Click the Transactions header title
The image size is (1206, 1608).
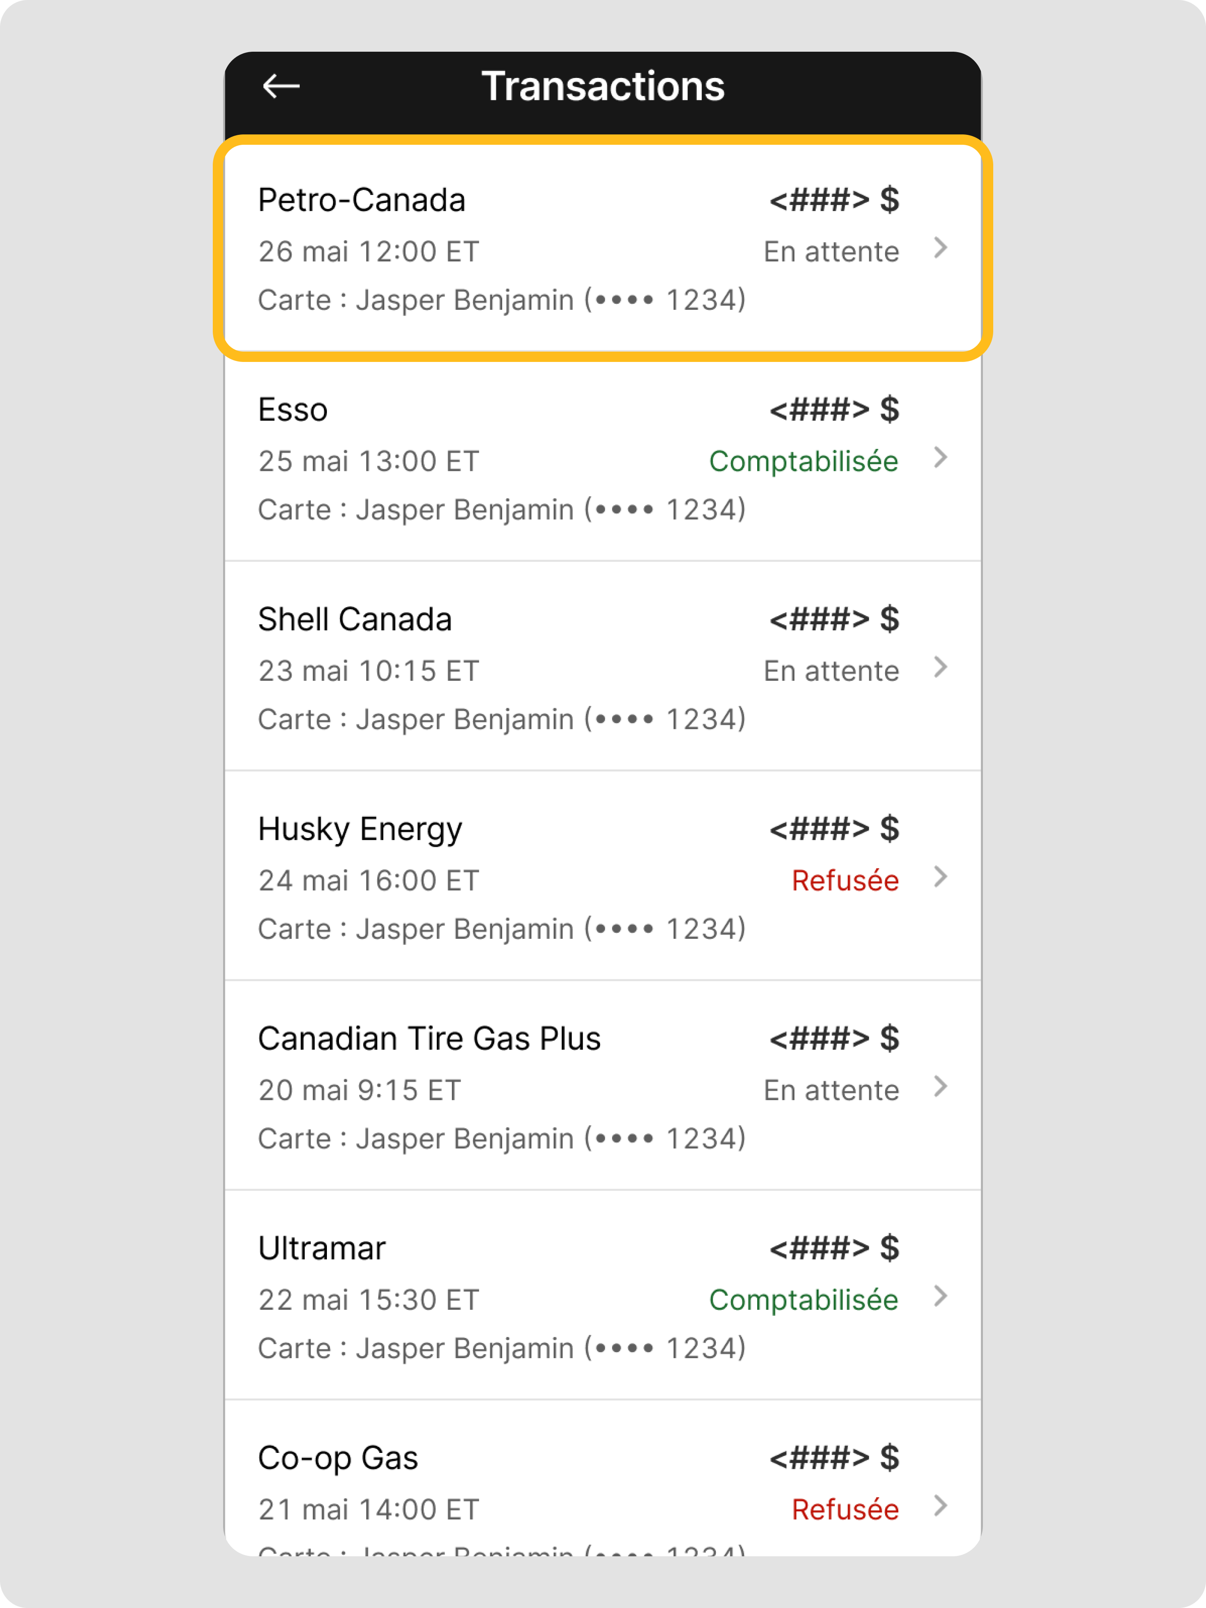(x=603, y=87)
